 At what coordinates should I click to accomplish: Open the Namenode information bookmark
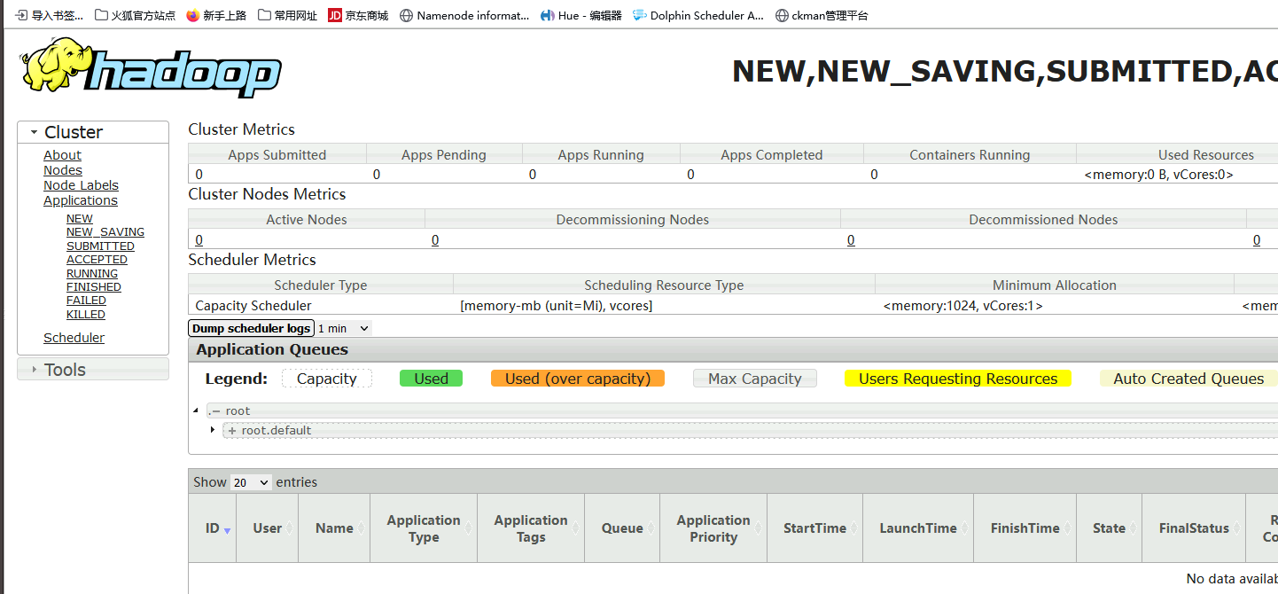click(x=464, y=15)
